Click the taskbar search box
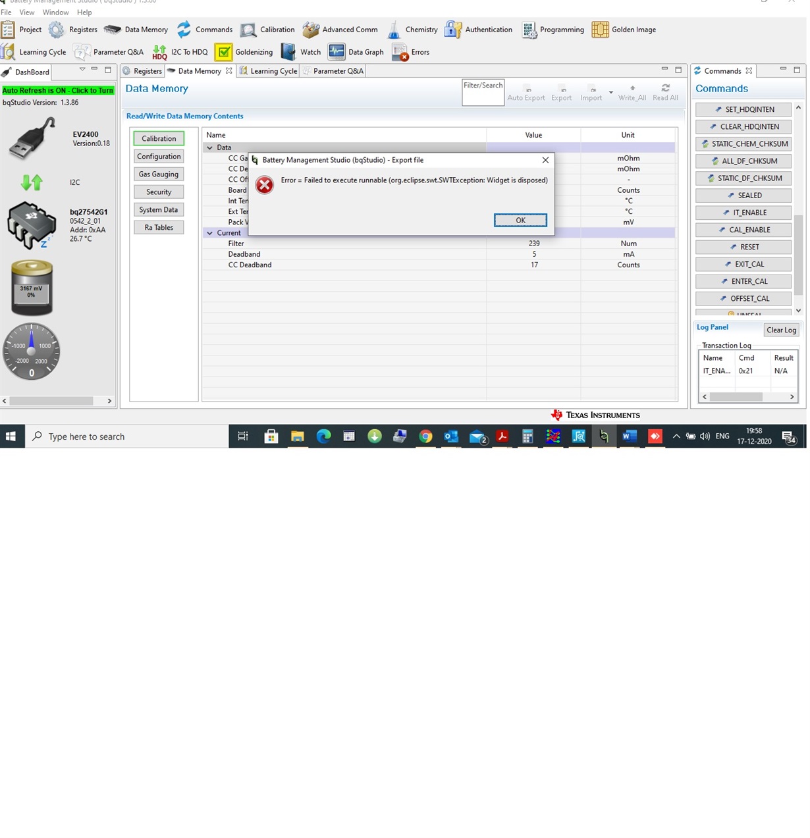This screenshot has width=810, height=838. click(x=126, y=436)
